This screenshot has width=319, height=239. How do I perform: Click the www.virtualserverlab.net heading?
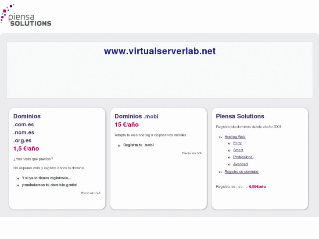pyautogui.click(x=160, y=51)
